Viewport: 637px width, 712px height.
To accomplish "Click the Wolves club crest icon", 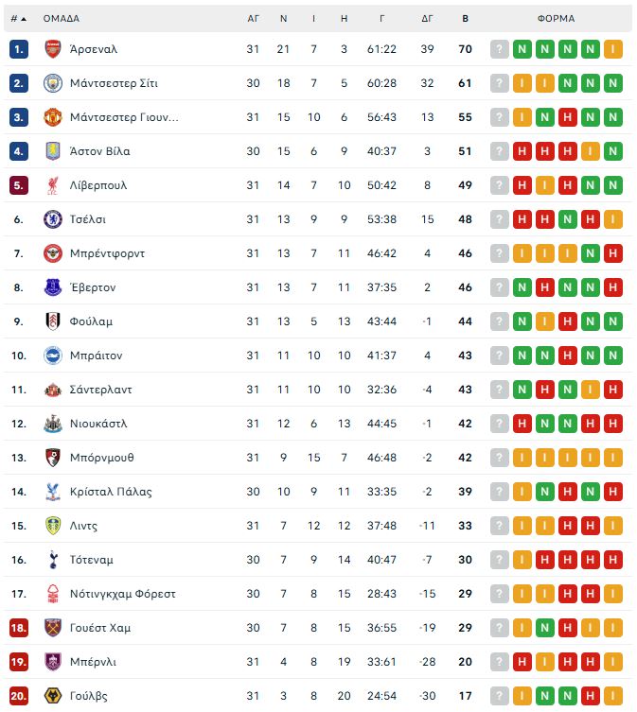I will pyautogui.click(x=52, y=696).
